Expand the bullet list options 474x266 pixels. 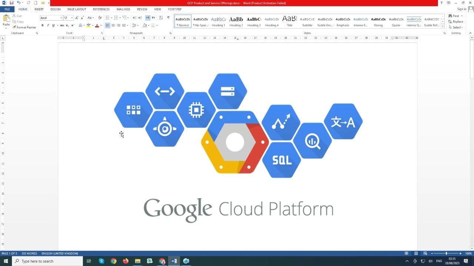click(x=112, y=18)
